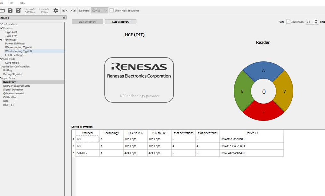Image resolution: width=325 pixels, height=196 pixels.
Task: Click the run times stepper arrows
Action: pos(316,22)
